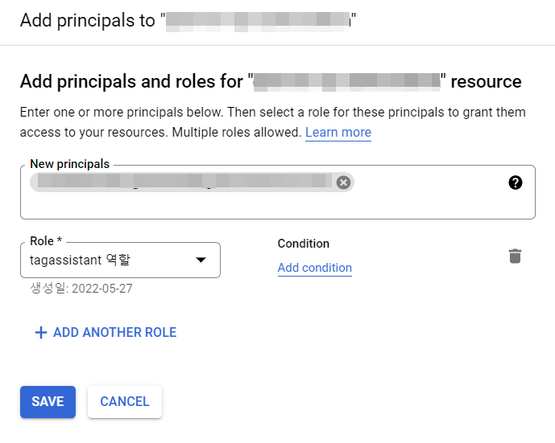Open the Learn more link
The image size is (555, 443).
click(338, 132)
